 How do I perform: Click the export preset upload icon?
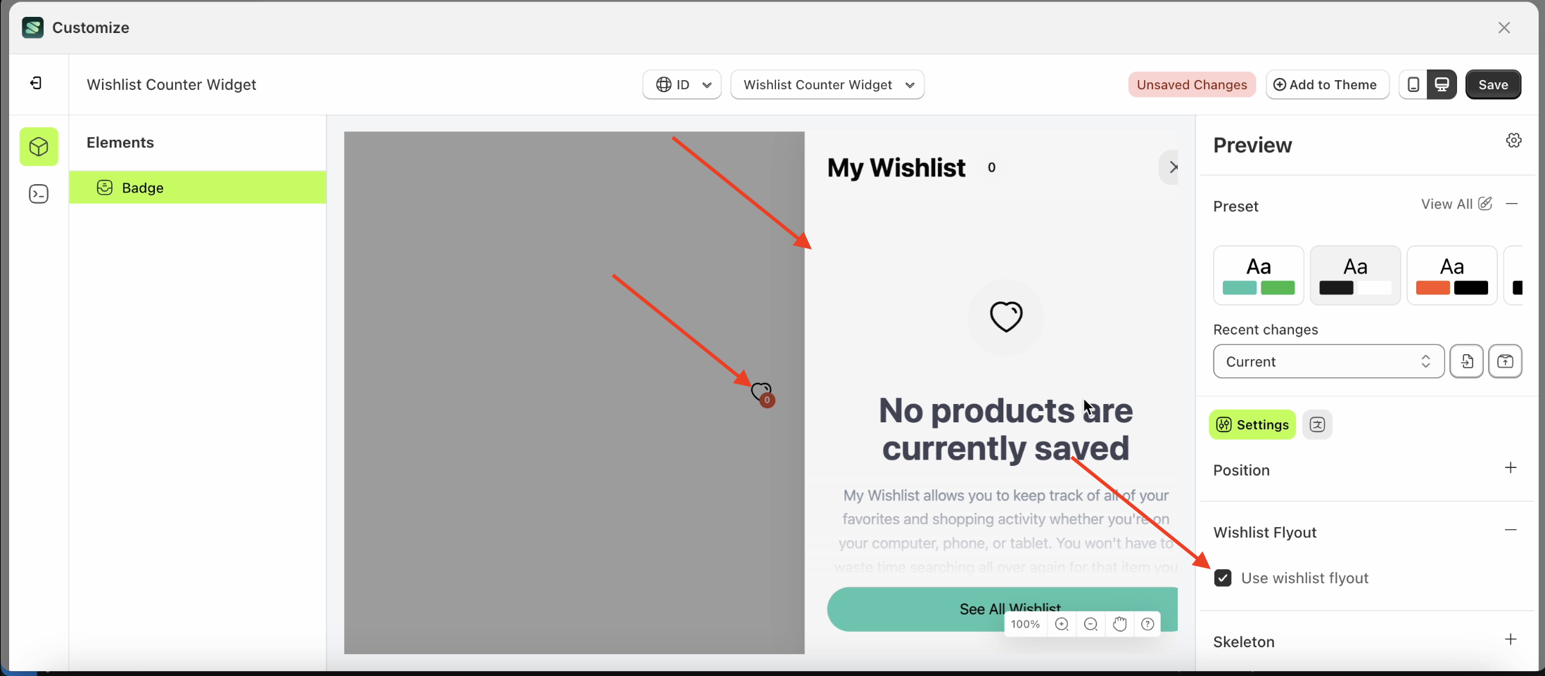pos(1505,361)
